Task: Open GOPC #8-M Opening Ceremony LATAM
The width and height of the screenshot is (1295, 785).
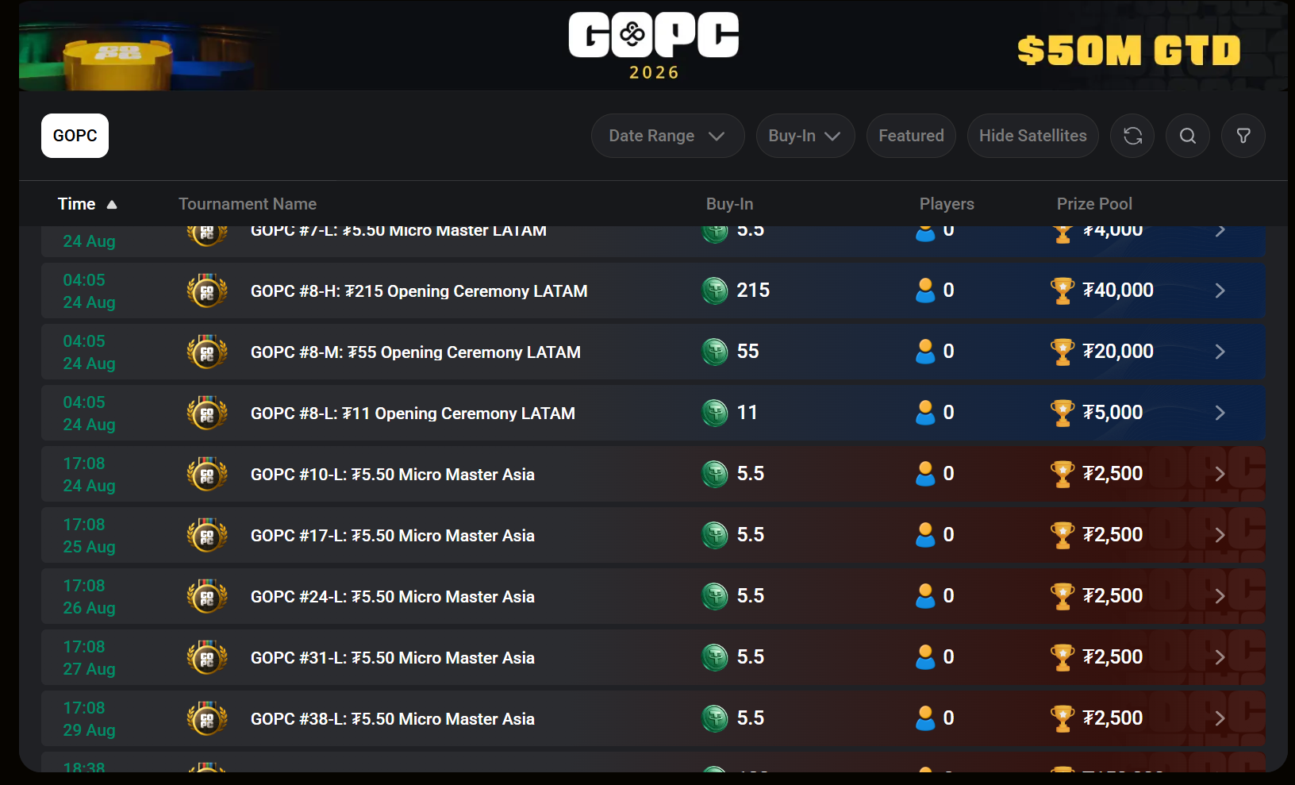Action: [415, 352]
